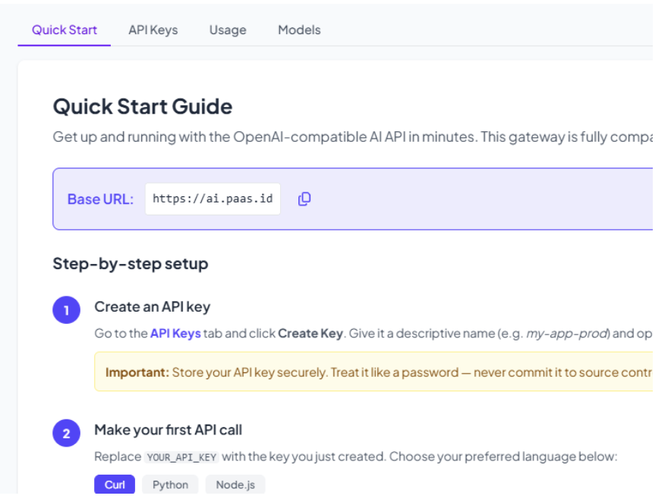Click the YOUR_API_KEY code snippet
Viewport: 671px width, 502px height.
tap(181, 457)
